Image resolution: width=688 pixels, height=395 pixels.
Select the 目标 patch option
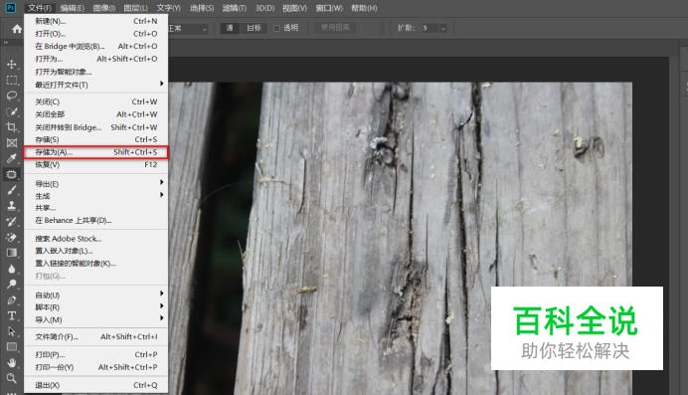[254, 28]
